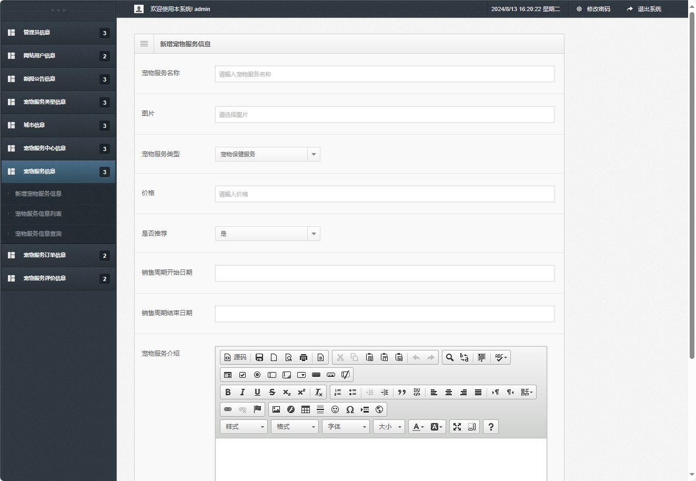Open the Insert Image tool in editor

pyautogui.click(x=276, y=409)
